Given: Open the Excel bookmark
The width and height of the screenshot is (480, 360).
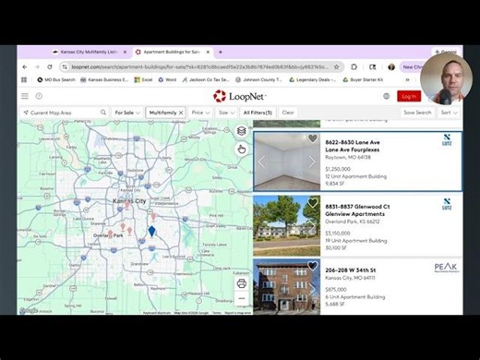Looking at the screenshot, I should click(x=143, y=79).
